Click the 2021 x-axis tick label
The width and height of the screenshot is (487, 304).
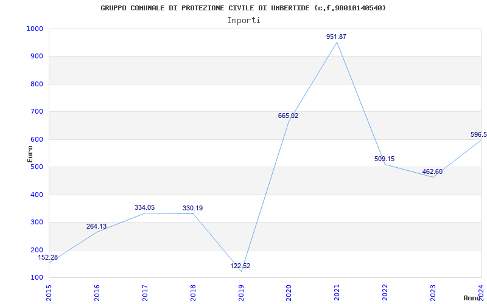tap(337, 292)
